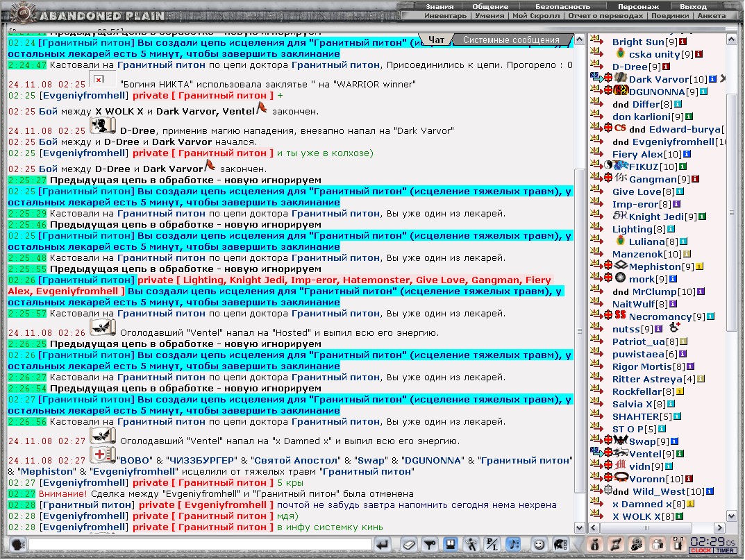745x560 pixels.
Task: Select player name X WOLK X in list
Action: point(636,516)
